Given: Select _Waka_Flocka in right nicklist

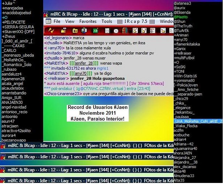Looking at the screenshot, I should pyautogui.click(x=186, y=126).
